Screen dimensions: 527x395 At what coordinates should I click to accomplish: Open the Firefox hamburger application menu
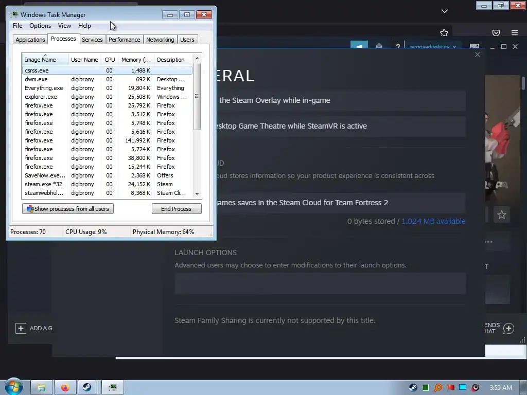pyautogui.click(x=515, y=32)
